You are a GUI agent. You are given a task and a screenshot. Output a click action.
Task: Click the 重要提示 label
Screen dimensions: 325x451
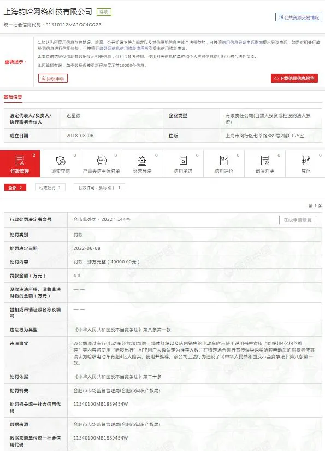(16, 62)
